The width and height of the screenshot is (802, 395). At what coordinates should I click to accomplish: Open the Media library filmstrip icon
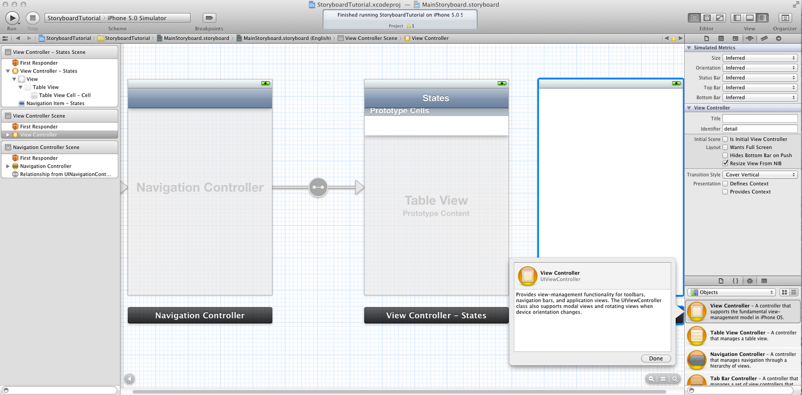tap(764, 281)
